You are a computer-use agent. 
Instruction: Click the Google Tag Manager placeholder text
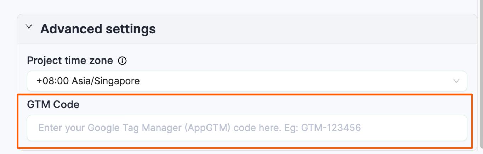[199, 128]
